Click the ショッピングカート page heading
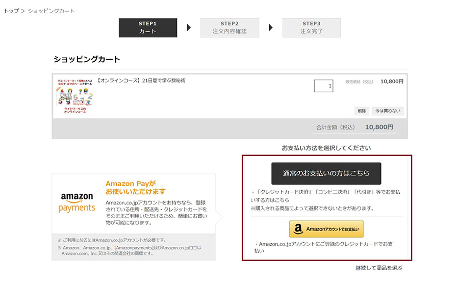459x283 pixels. (x=87, y=60)
